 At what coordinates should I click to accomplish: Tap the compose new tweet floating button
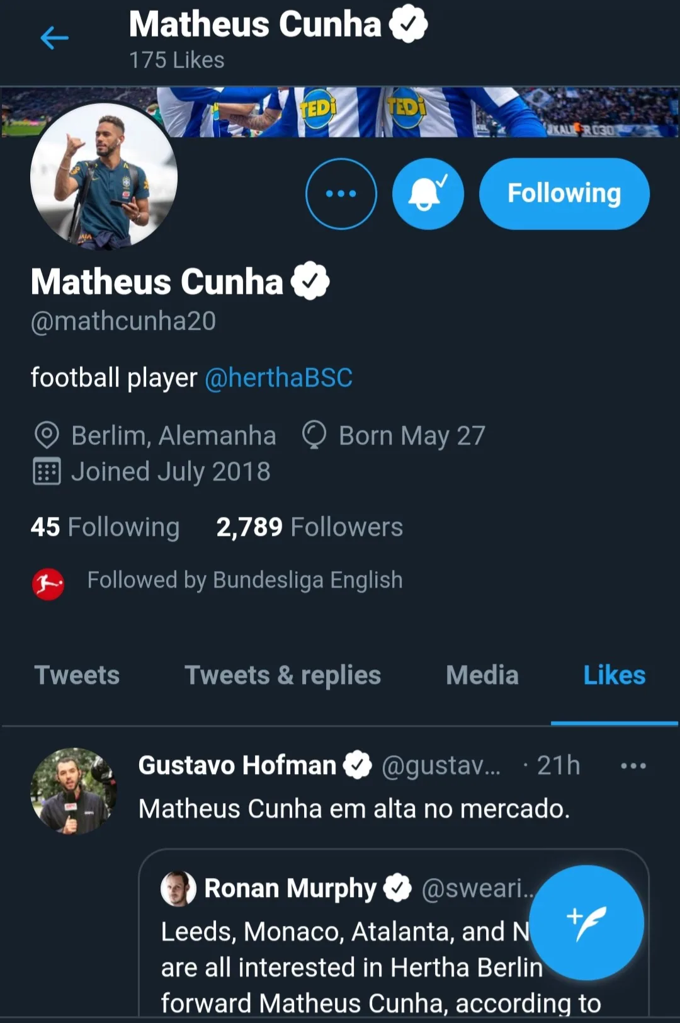point(586,922)
